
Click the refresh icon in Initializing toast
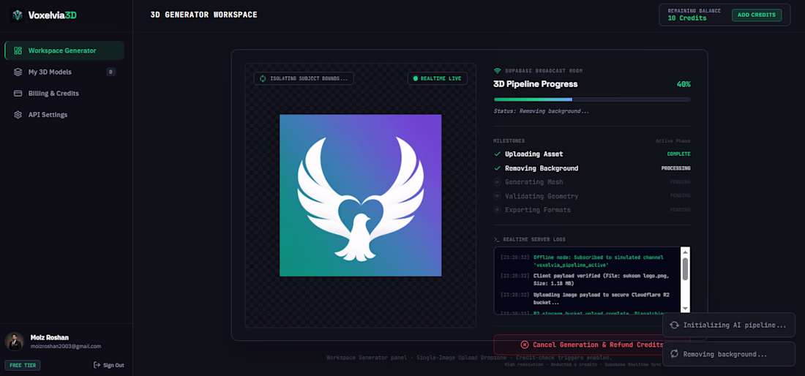pos(675,326)
